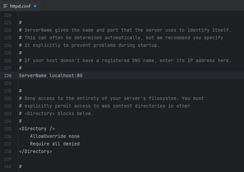Click line number 235 in the gutter
The height and width of the screenshot is (172, 244).
8,129
